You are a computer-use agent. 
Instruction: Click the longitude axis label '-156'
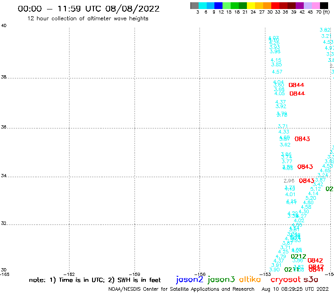200,274
